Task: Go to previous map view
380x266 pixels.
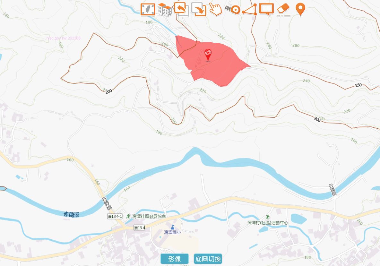Action: (182, 9)
